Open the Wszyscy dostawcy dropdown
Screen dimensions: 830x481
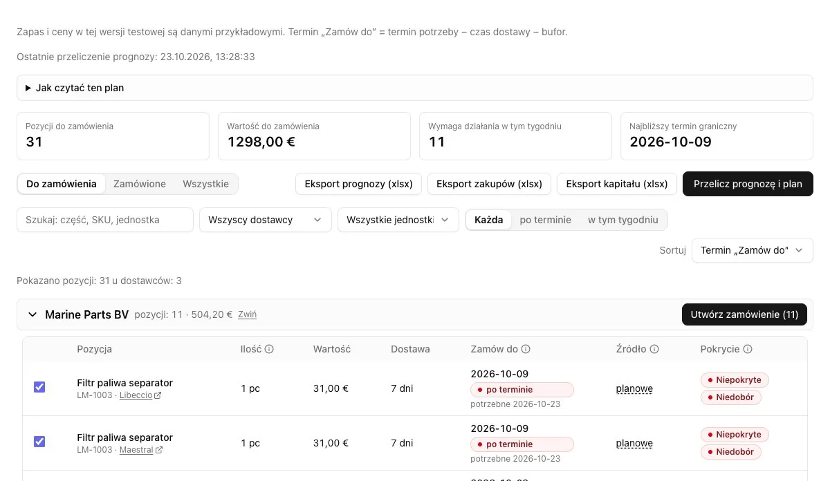click(x=266, y=220)
